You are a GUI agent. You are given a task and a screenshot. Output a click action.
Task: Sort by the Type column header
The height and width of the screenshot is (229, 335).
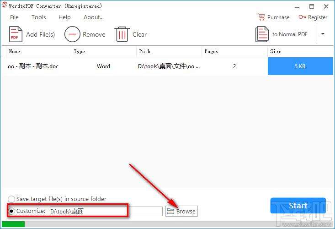pos(103,51)
